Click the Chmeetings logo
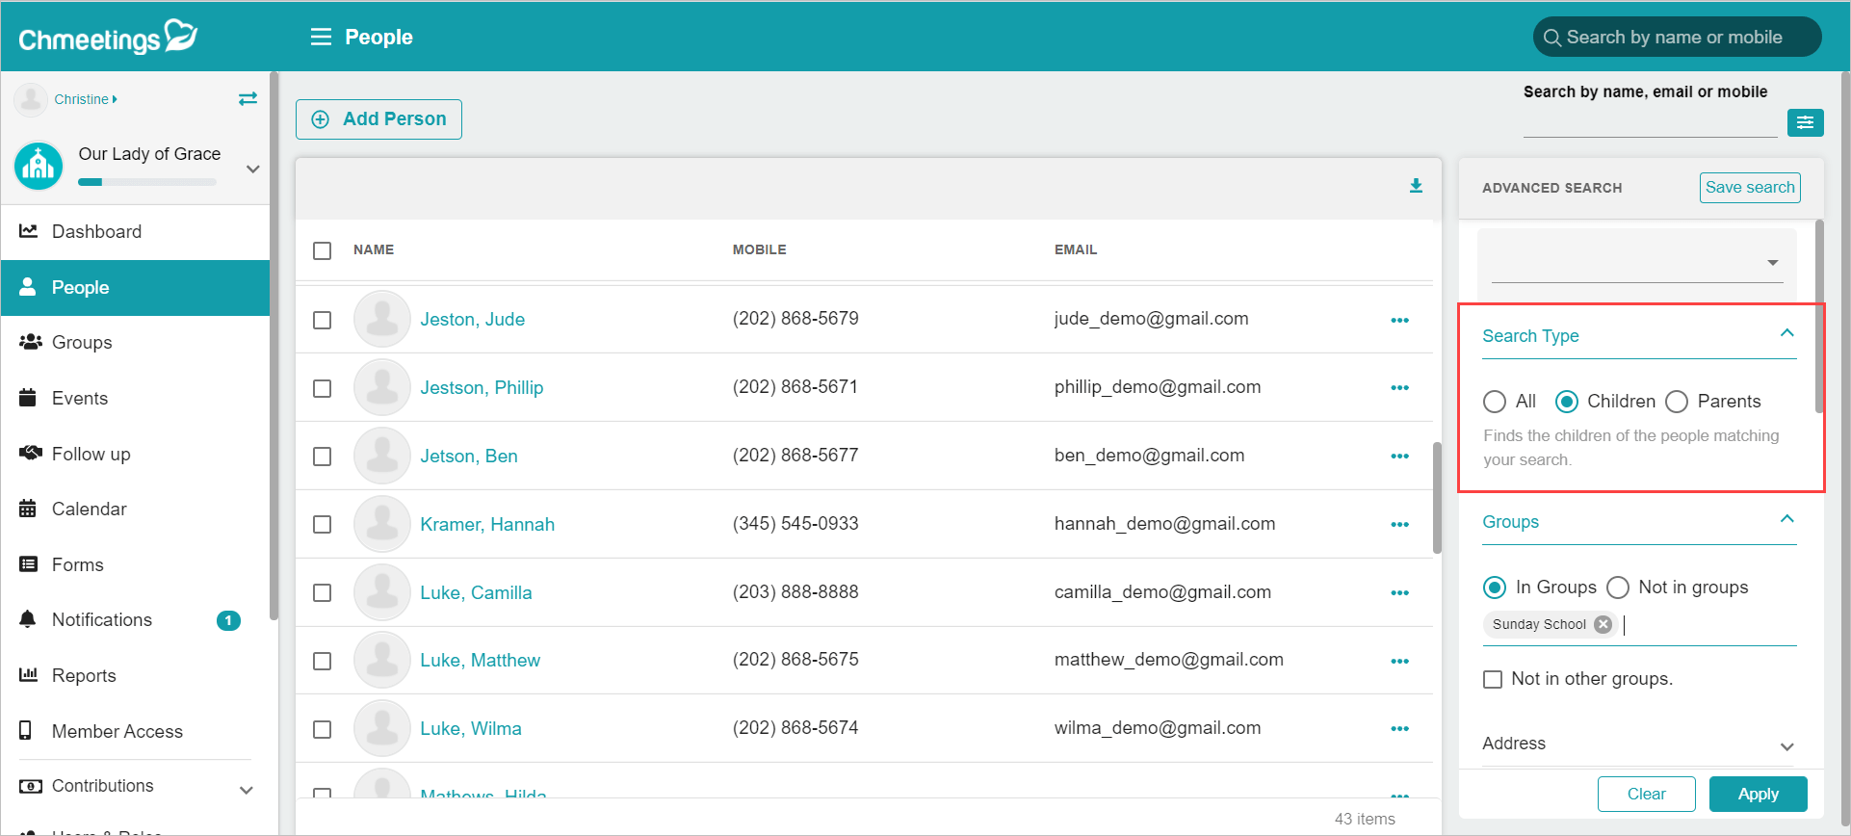 108,37
